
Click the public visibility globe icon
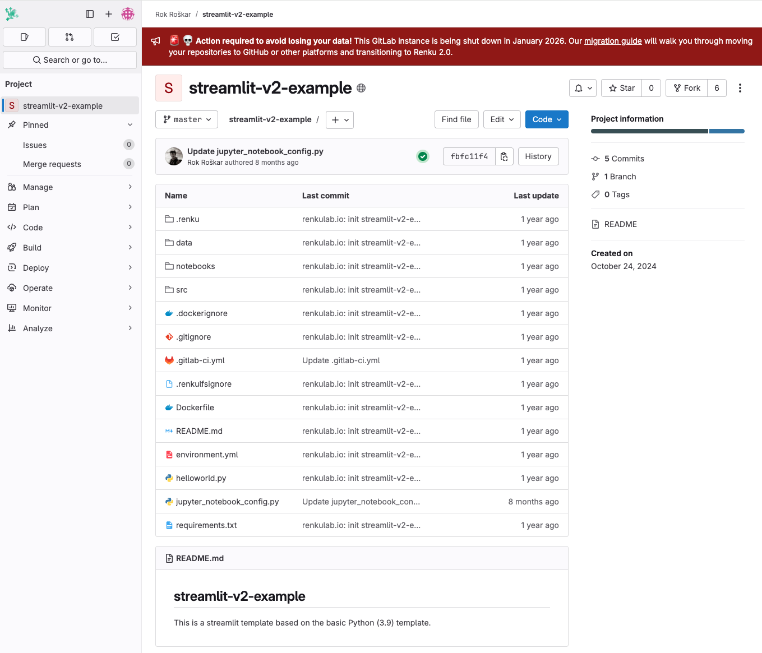point(361,88)
